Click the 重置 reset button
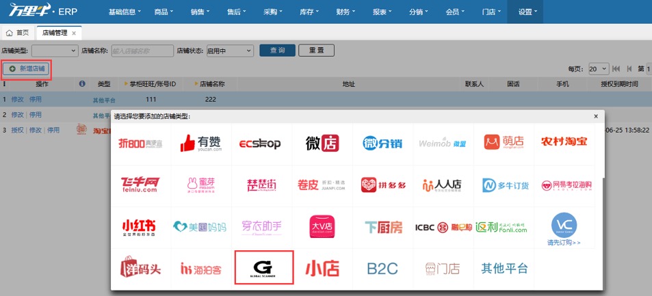 coord(316,51)
